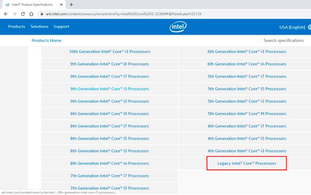
Task: Open 10th Generation Core i3 Processors
Action: pos(109,52)
